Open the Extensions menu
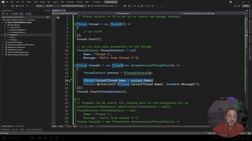This screenshot has width=252, height=141. click(70, 2)
